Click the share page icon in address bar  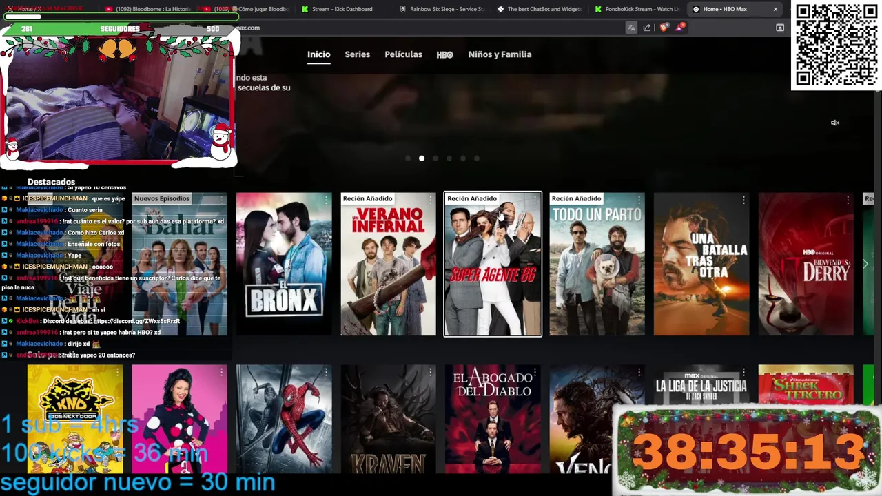[647, 28]
